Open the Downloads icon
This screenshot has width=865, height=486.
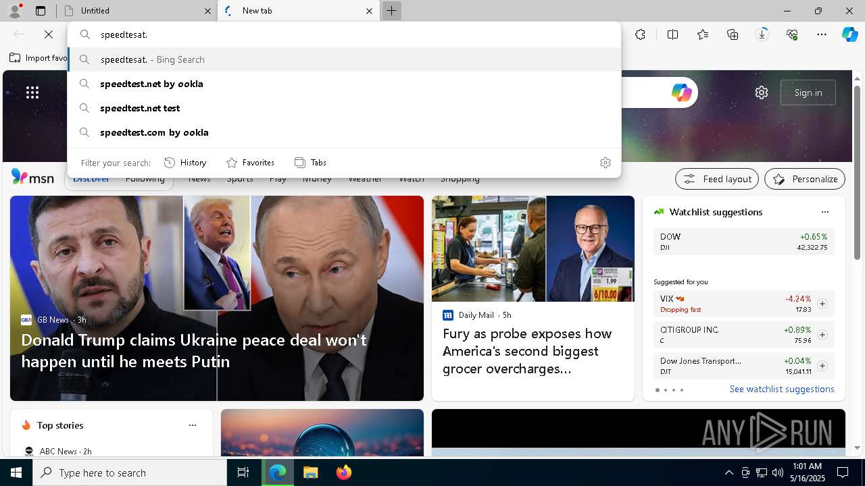click(x=762, y=34)
